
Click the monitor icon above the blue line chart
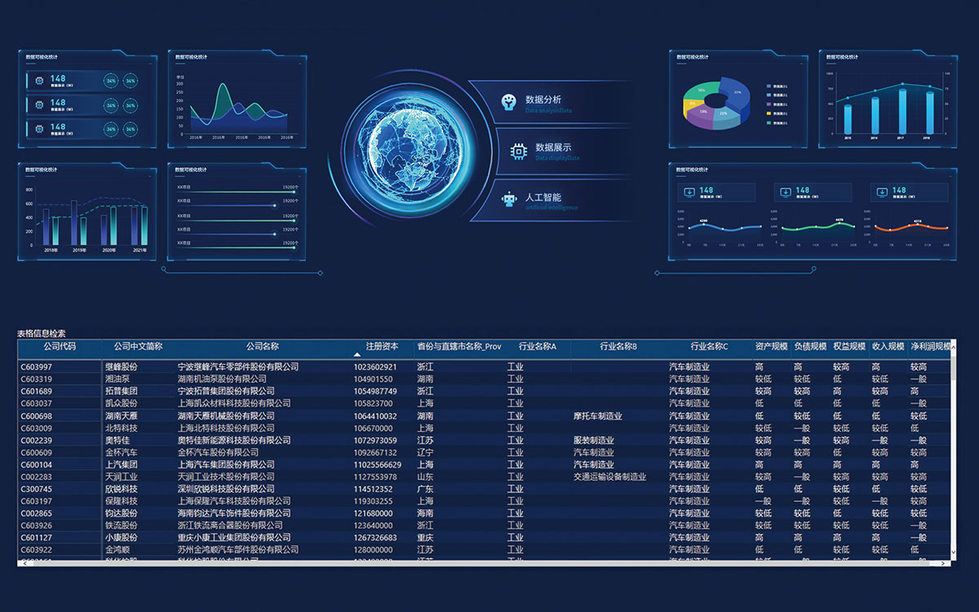(x=690, y=193)
